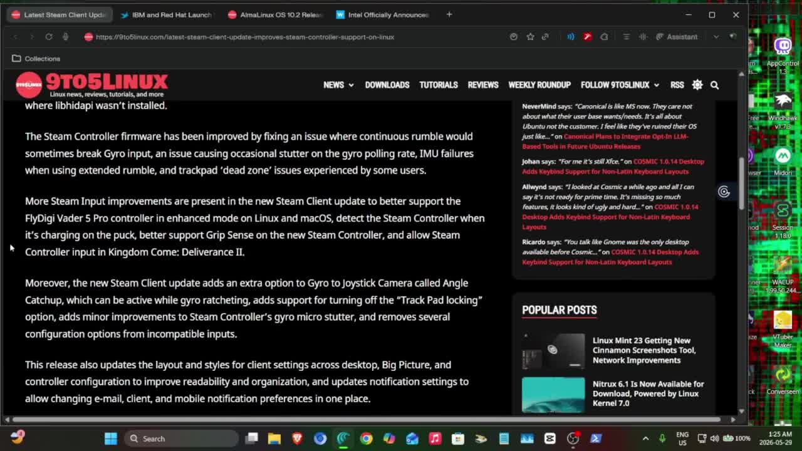This screenshot has width=802, height=451.
Task: Open the DOWNLOADS menu item
Action: coord(387,85)
